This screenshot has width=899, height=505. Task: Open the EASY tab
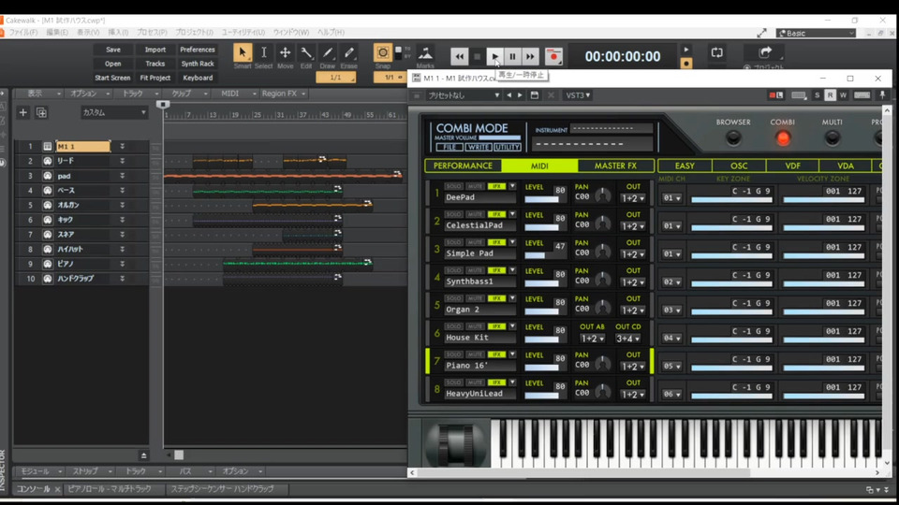[x=685, y=166]
